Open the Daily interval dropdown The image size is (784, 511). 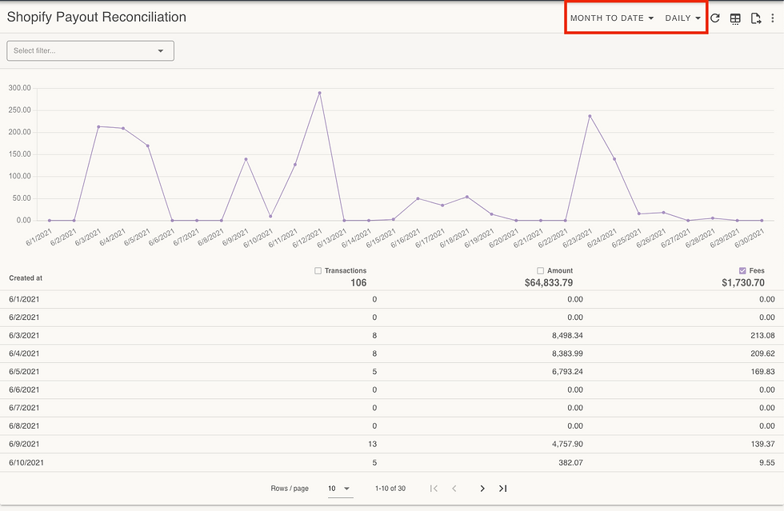pos(682,18)
